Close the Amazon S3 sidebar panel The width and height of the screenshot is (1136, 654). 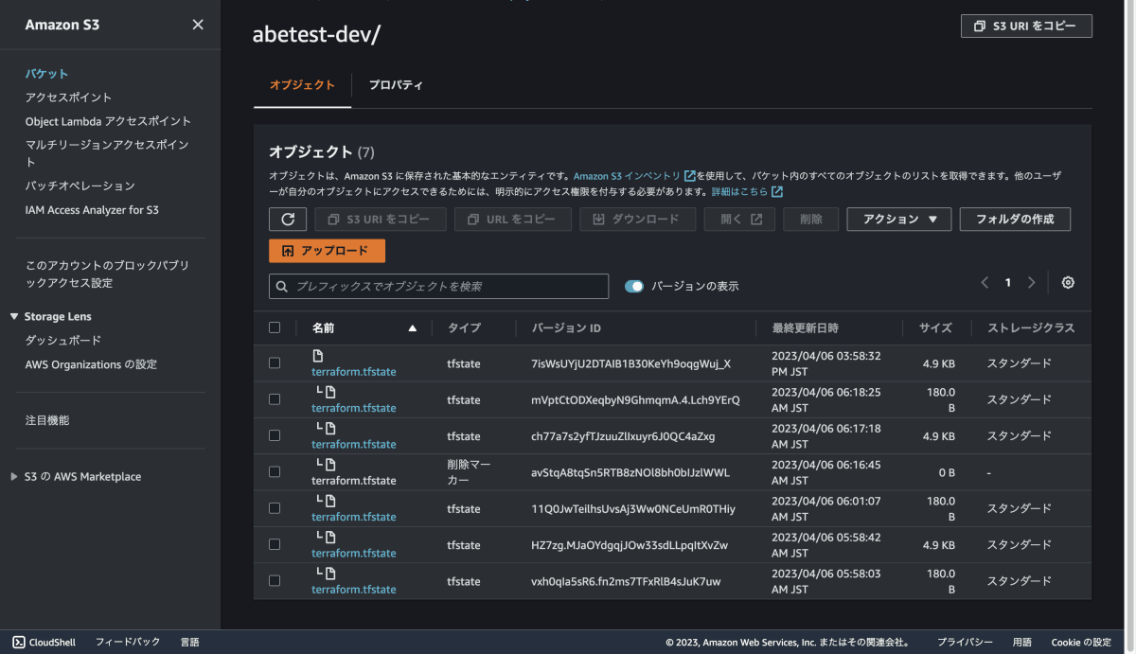[x=198, y=25]
